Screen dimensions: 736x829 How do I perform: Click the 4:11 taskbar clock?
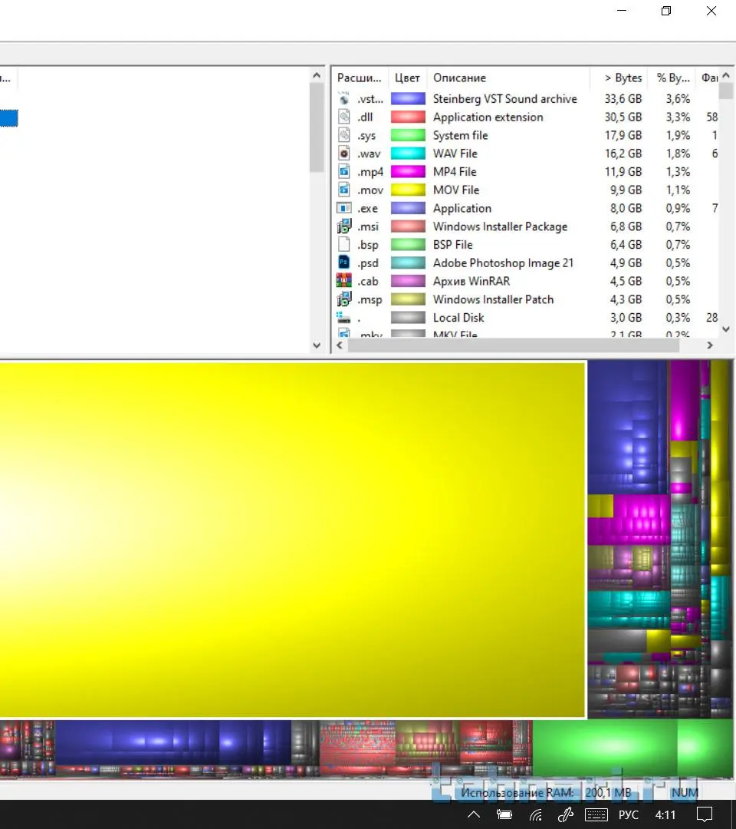665,814
